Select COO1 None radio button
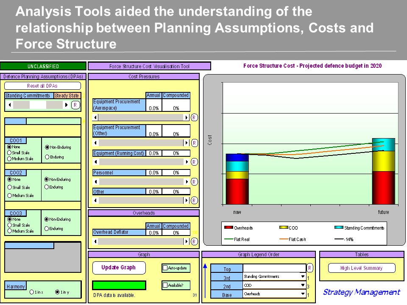Image resolution: width=407 pixels, height=305 pixels. [9, 147]
